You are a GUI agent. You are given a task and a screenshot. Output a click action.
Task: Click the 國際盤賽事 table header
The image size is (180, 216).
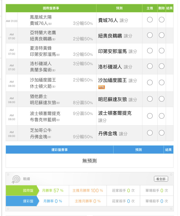coord(51,8)
